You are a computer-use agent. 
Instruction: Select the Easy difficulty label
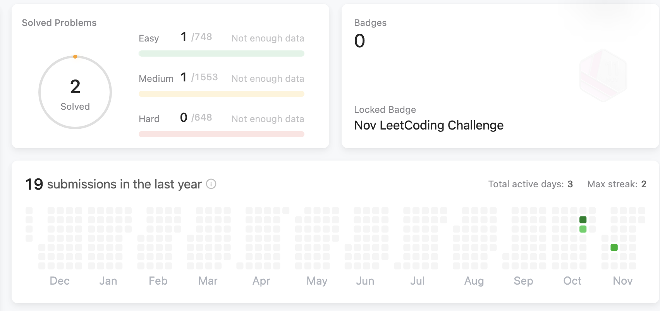tap(149, 38)
